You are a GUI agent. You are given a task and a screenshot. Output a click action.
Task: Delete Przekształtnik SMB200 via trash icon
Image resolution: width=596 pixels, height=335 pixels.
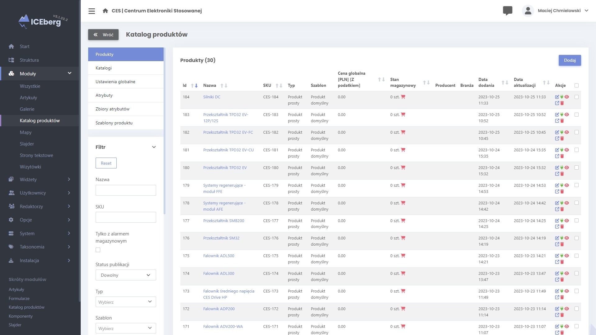click(562, 227)
